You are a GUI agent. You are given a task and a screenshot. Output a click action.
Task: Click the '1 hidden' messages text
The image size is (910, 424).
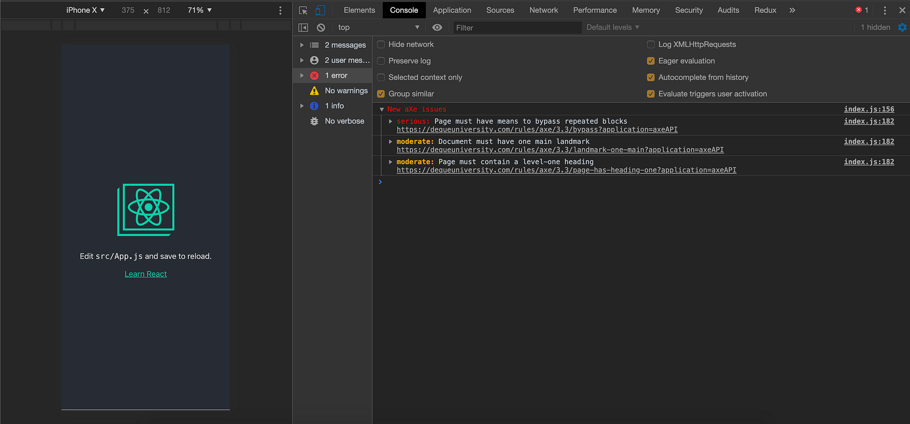coord(875,27)
